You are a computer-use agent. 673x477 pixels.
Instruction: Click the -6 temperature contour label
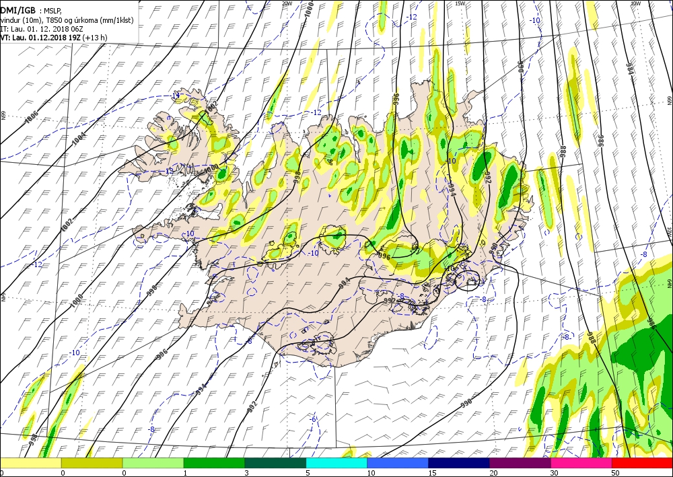click(314, 419)
